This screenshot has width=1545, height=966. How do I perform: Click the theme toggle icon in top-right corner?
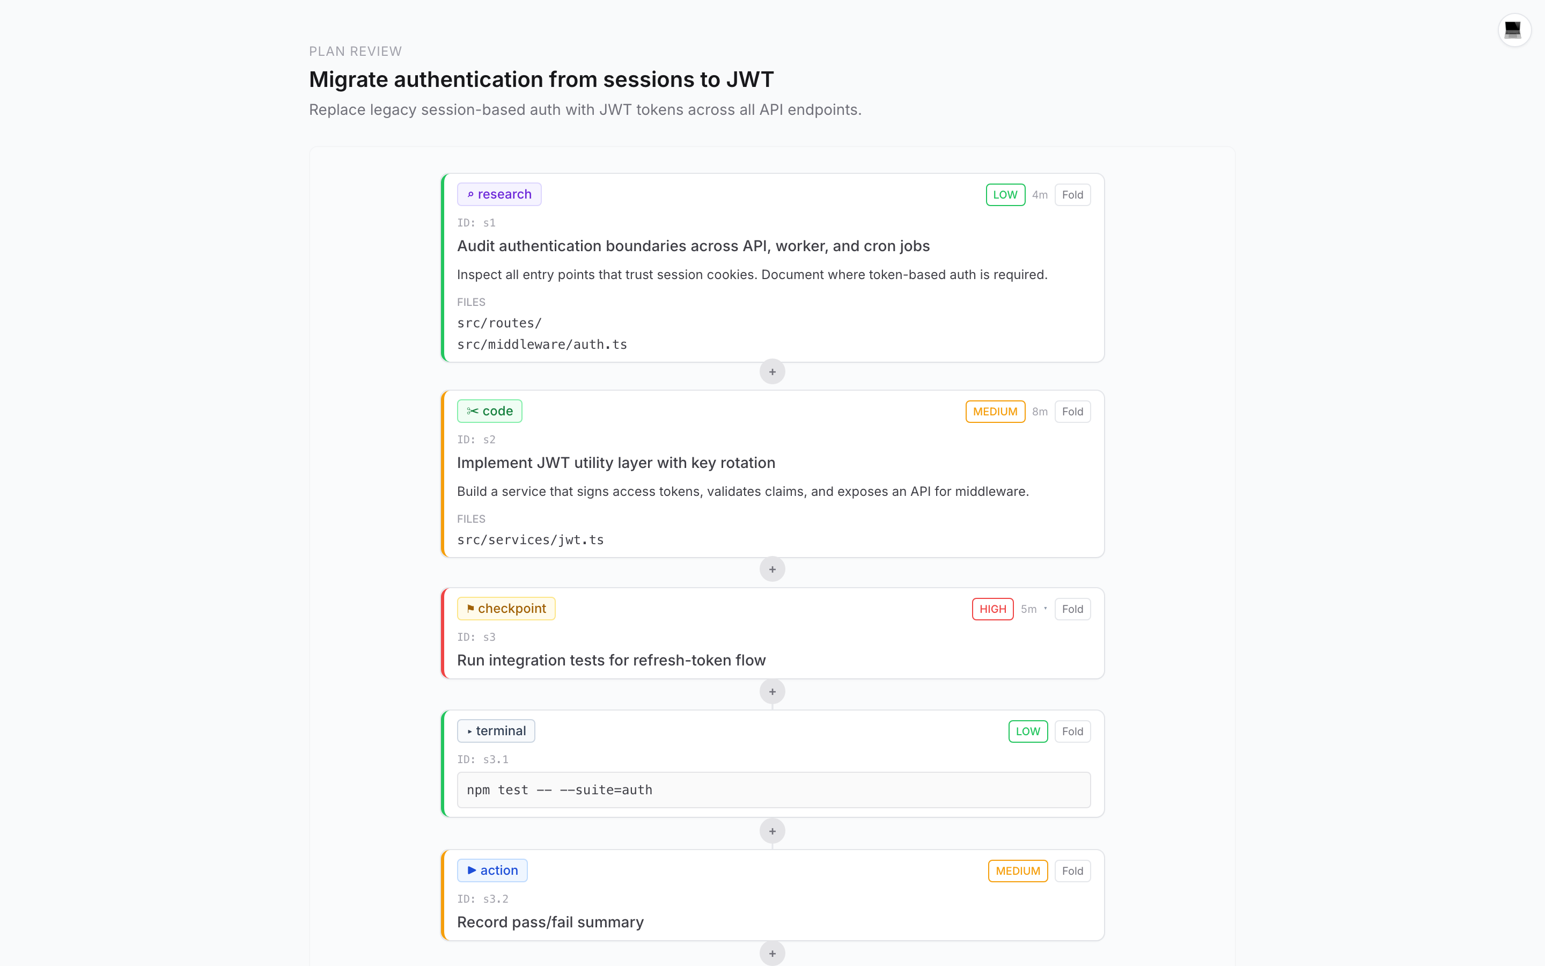[1513, 30]
